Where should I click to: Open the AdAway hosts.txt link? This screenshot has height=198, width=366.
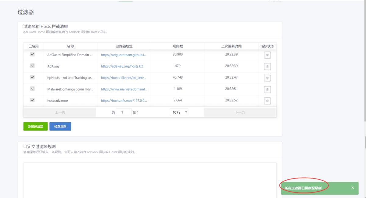point(122,66)
